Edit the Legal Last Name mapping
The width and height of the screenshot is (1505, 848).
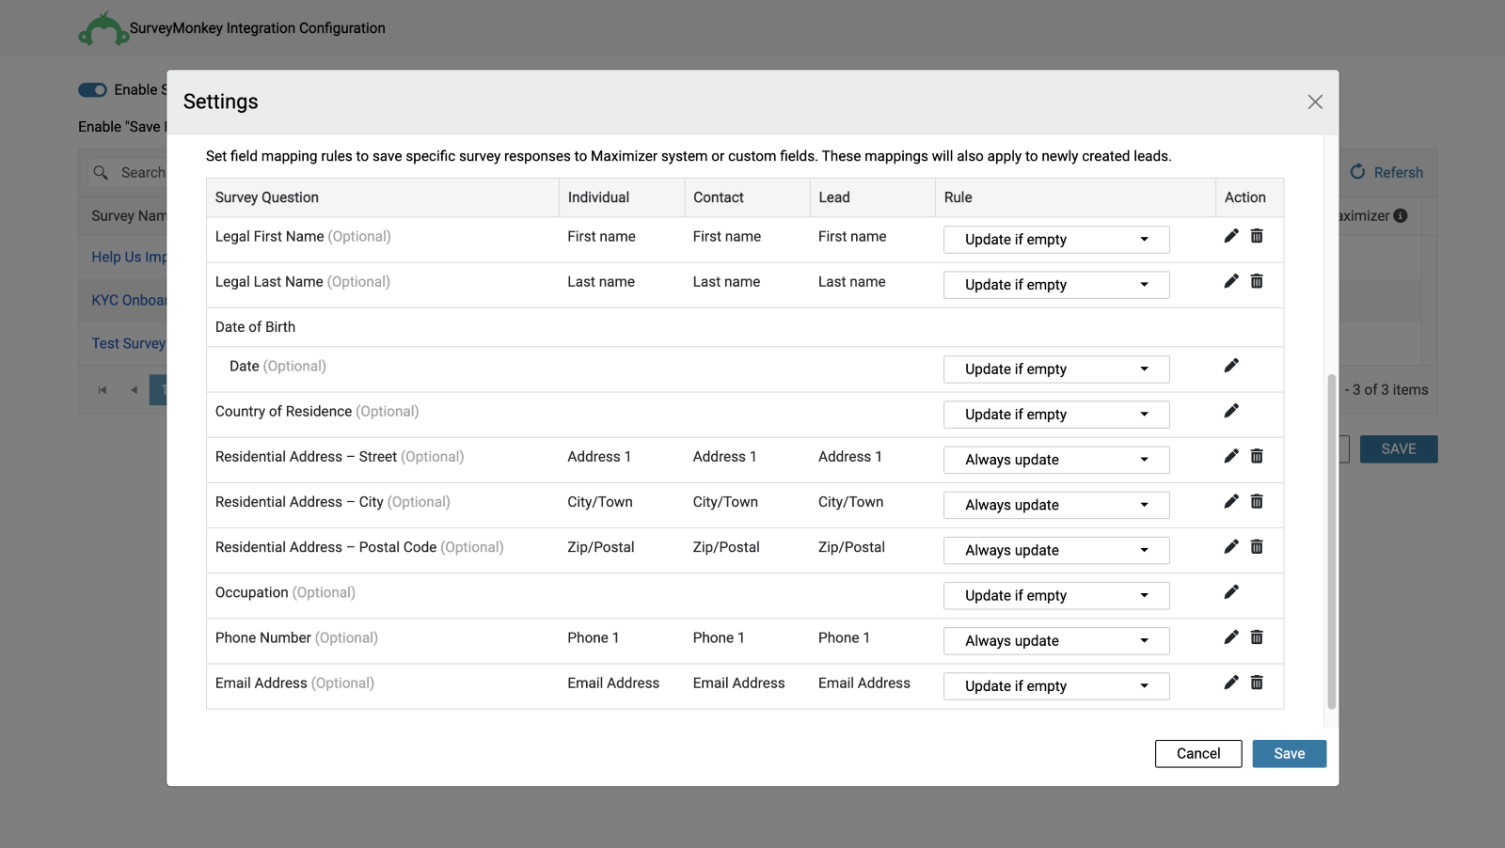tap(1230, 281)
